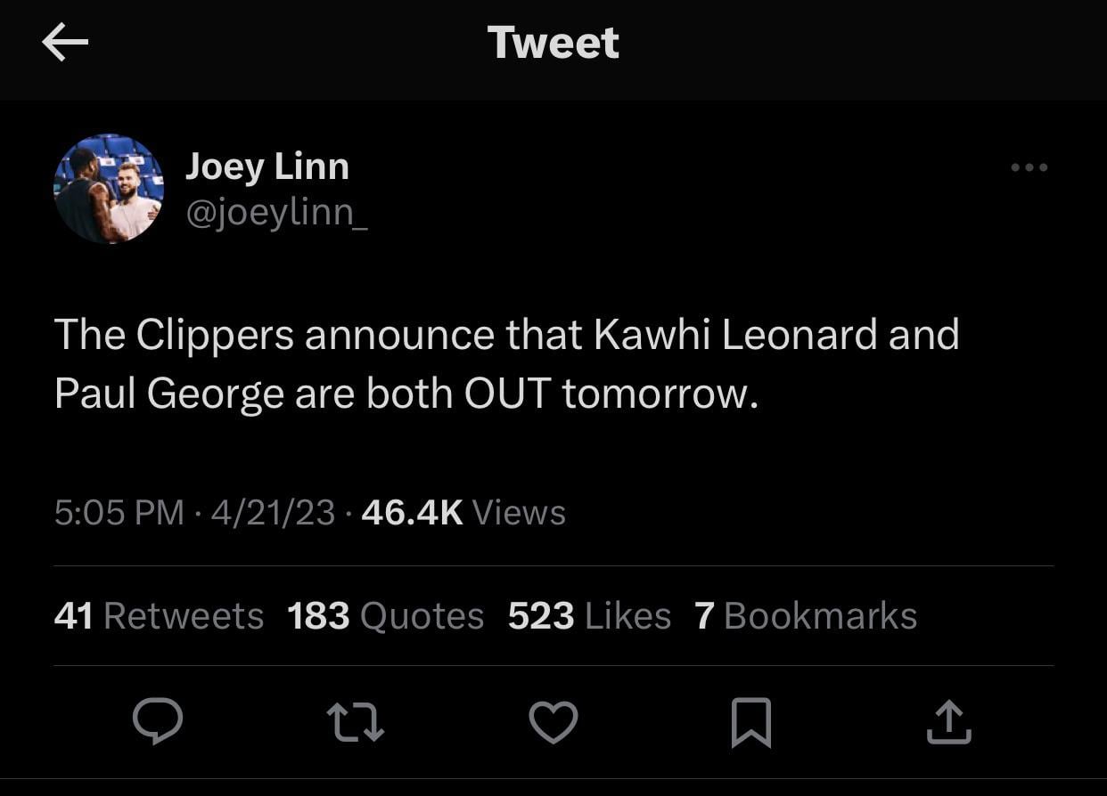Show the 523 Likes list
1107x796 pixels.
589,616
